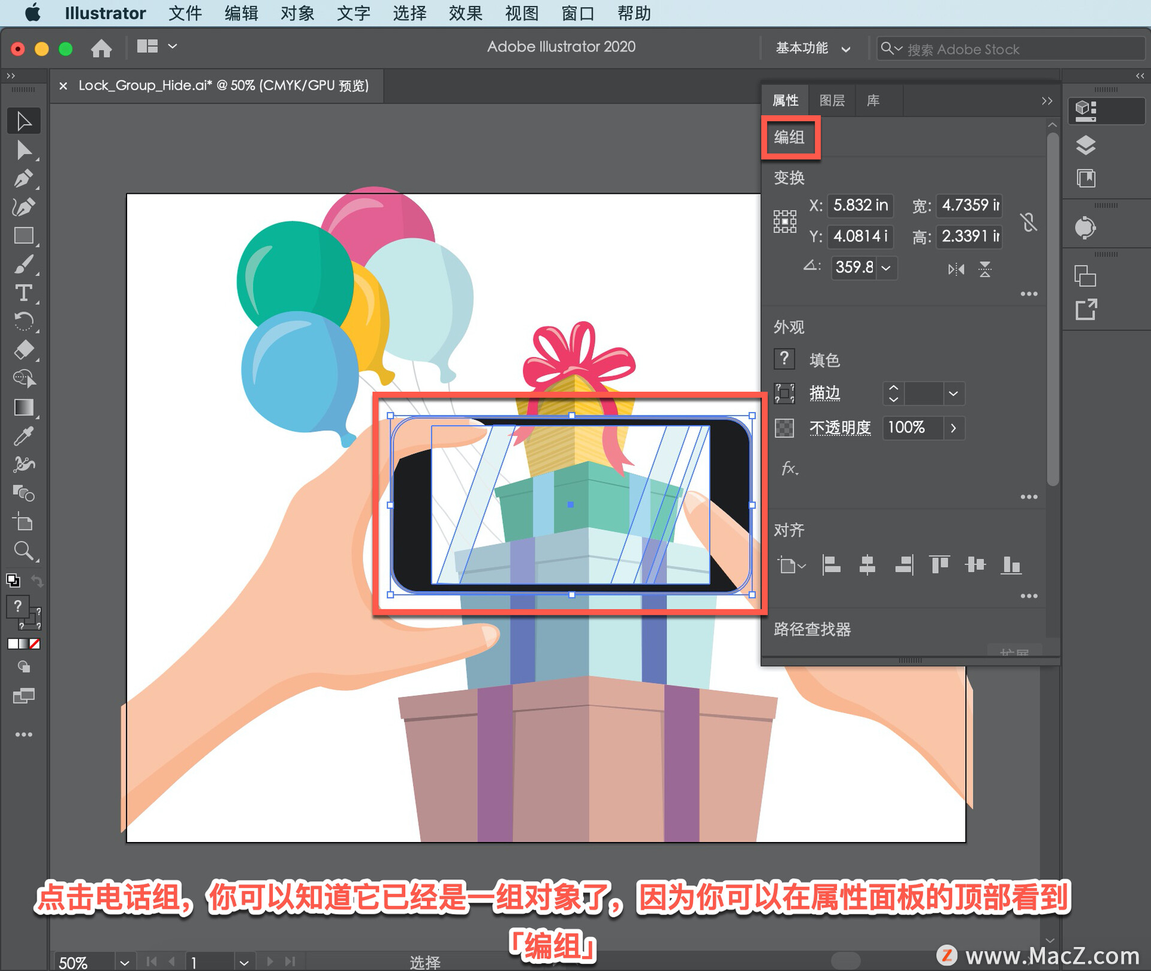
Task: Flip the selection vertically
Action: tap(985, 269)
